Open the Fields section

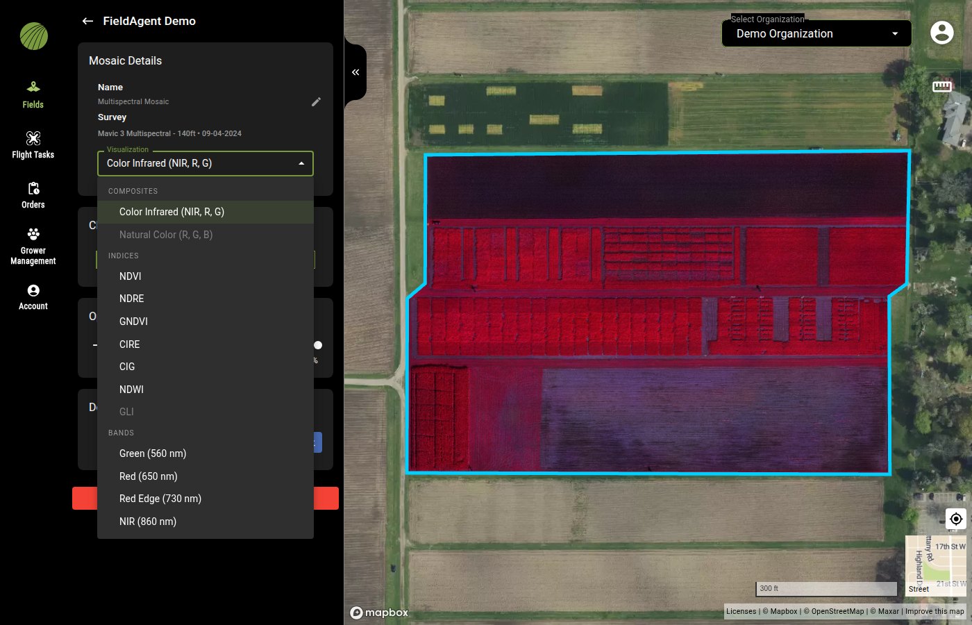(33, 95)
